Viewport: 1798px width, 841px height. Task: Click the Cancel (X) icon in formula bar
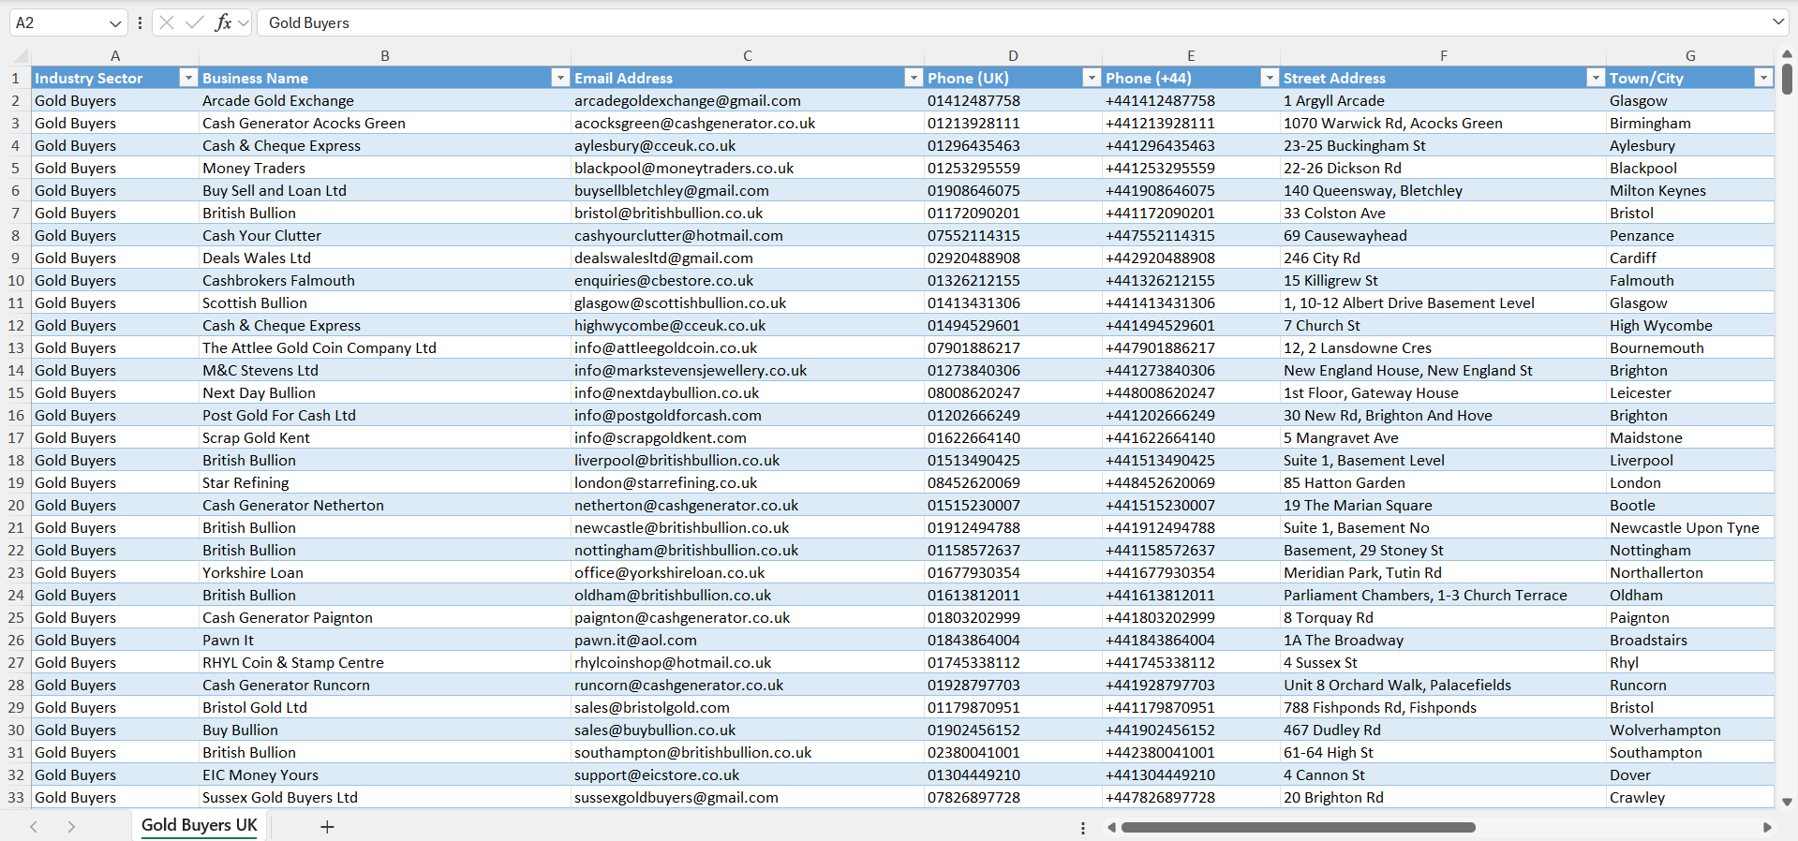tap(167, 22)
